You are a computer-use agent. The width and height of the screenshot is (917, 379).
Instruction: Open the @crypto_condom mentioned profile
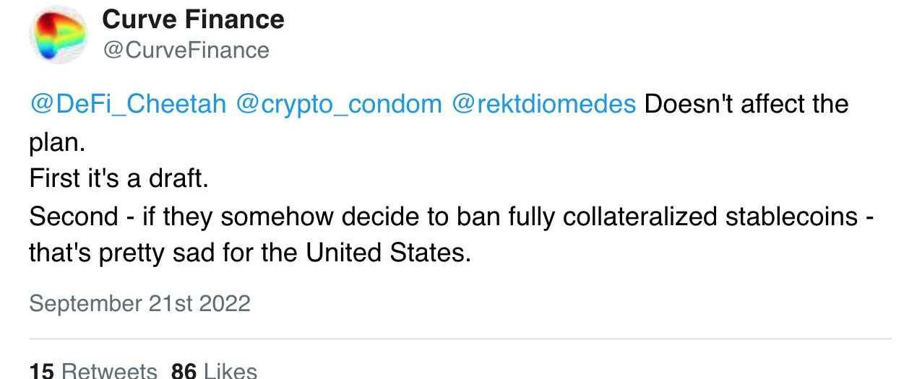(x=340, y=104)
